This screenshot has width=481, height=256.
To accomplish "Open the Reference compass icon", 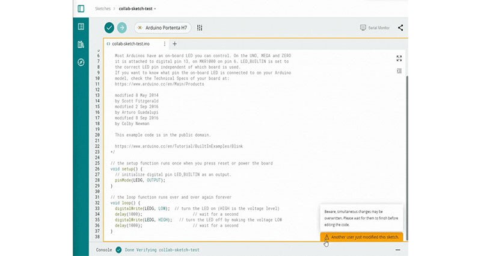I will point(81,63).
